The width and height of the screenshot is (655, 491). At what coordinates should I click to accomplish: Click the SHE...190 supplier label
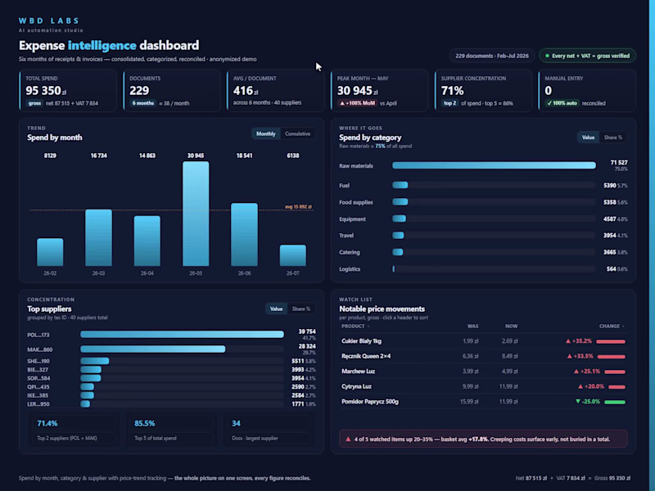click(x=38, y=361)
